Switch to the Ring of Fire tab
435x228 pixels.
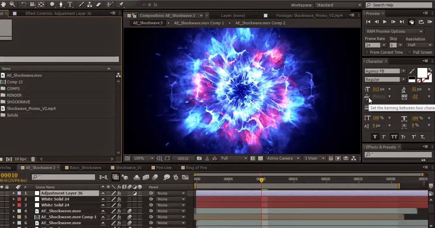click(x=196, y=168)
